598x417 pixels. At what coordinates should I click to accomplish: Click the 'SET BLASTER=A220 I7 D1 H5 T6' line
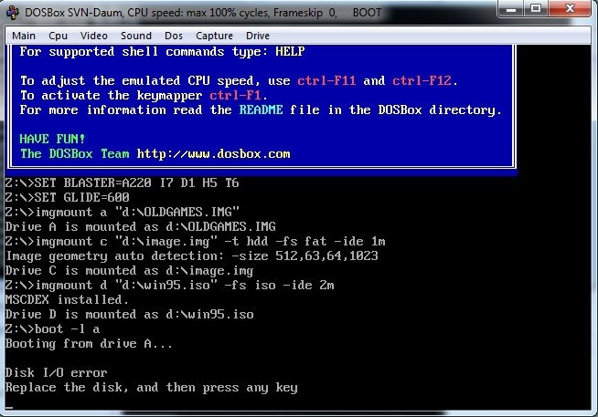tap(122, 183)
